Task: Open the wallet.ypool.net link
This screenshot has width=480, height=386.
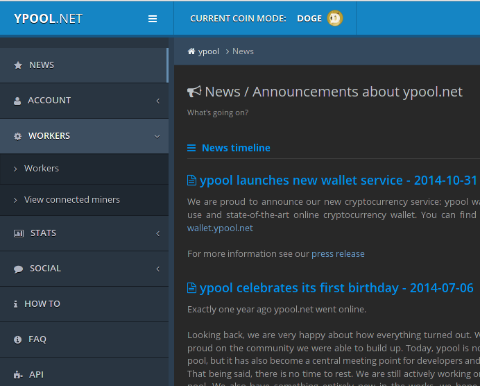Action: (220, 228)
